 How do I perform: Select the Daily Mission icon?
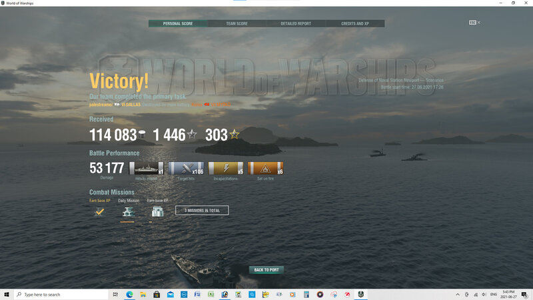point(128,211)
